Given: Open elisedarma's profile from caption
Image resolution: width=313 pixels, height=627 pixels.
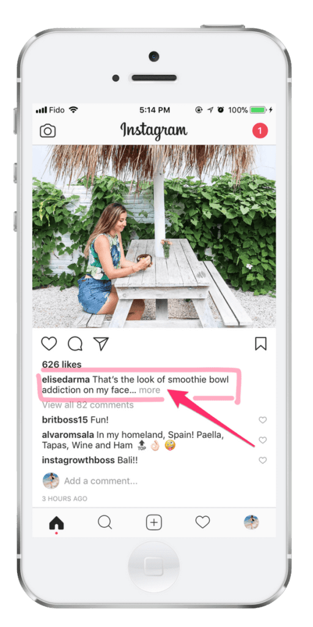Looking at the screenshot, I should point(66,379).
